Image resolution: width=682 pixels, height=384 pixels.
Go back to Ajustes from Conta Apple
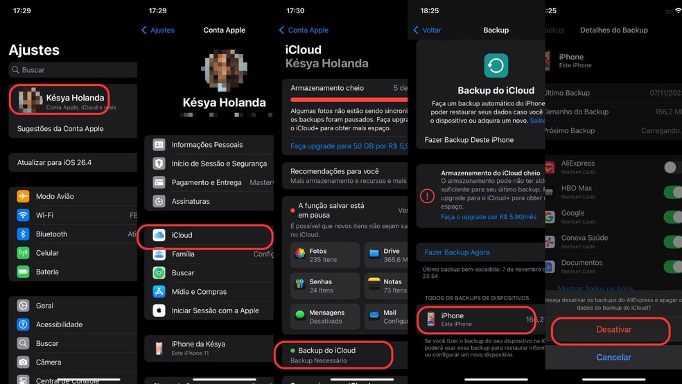tap(158, 30)
